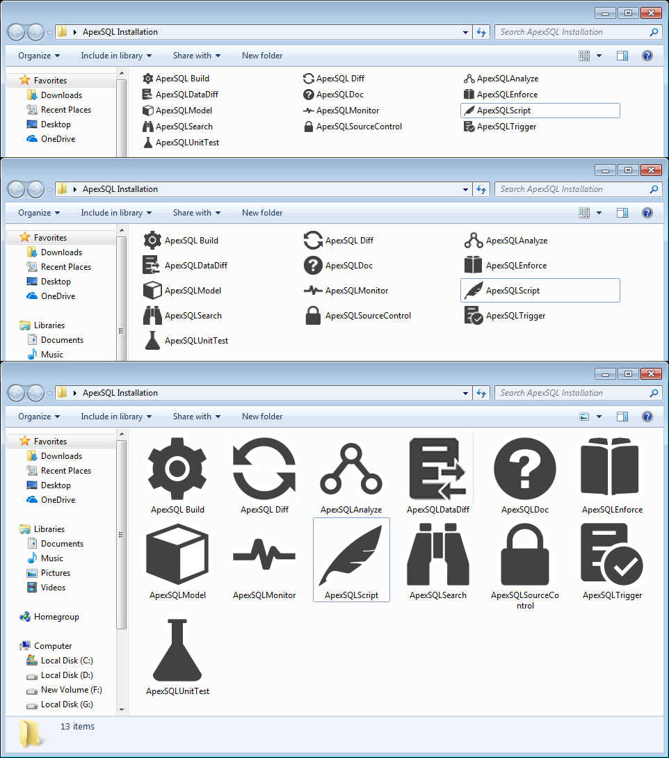Screen dimensions: 669x758
Task: Open Share with menu in the medium-icons window
Action: 197,213
